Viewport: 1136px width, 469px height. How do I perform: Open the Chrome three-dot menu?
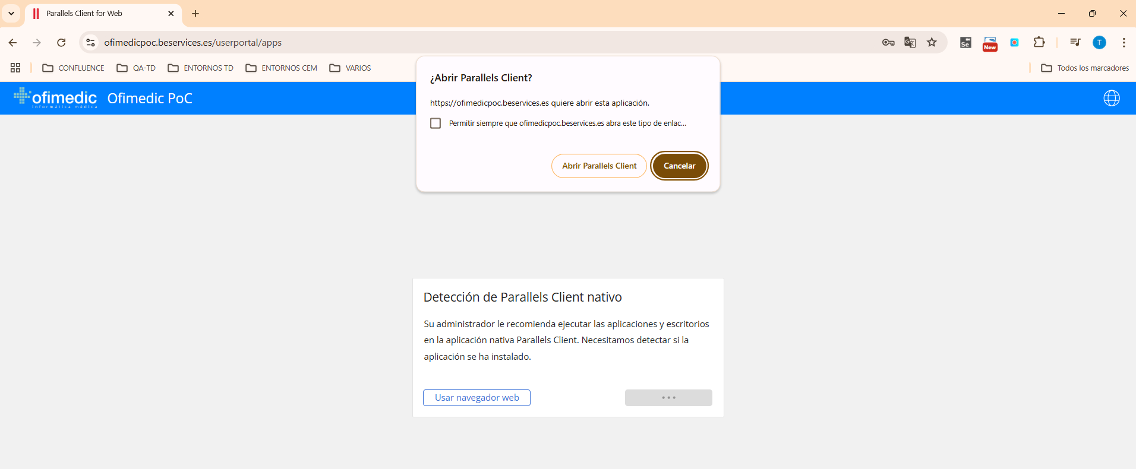(x=1124, y=42)
